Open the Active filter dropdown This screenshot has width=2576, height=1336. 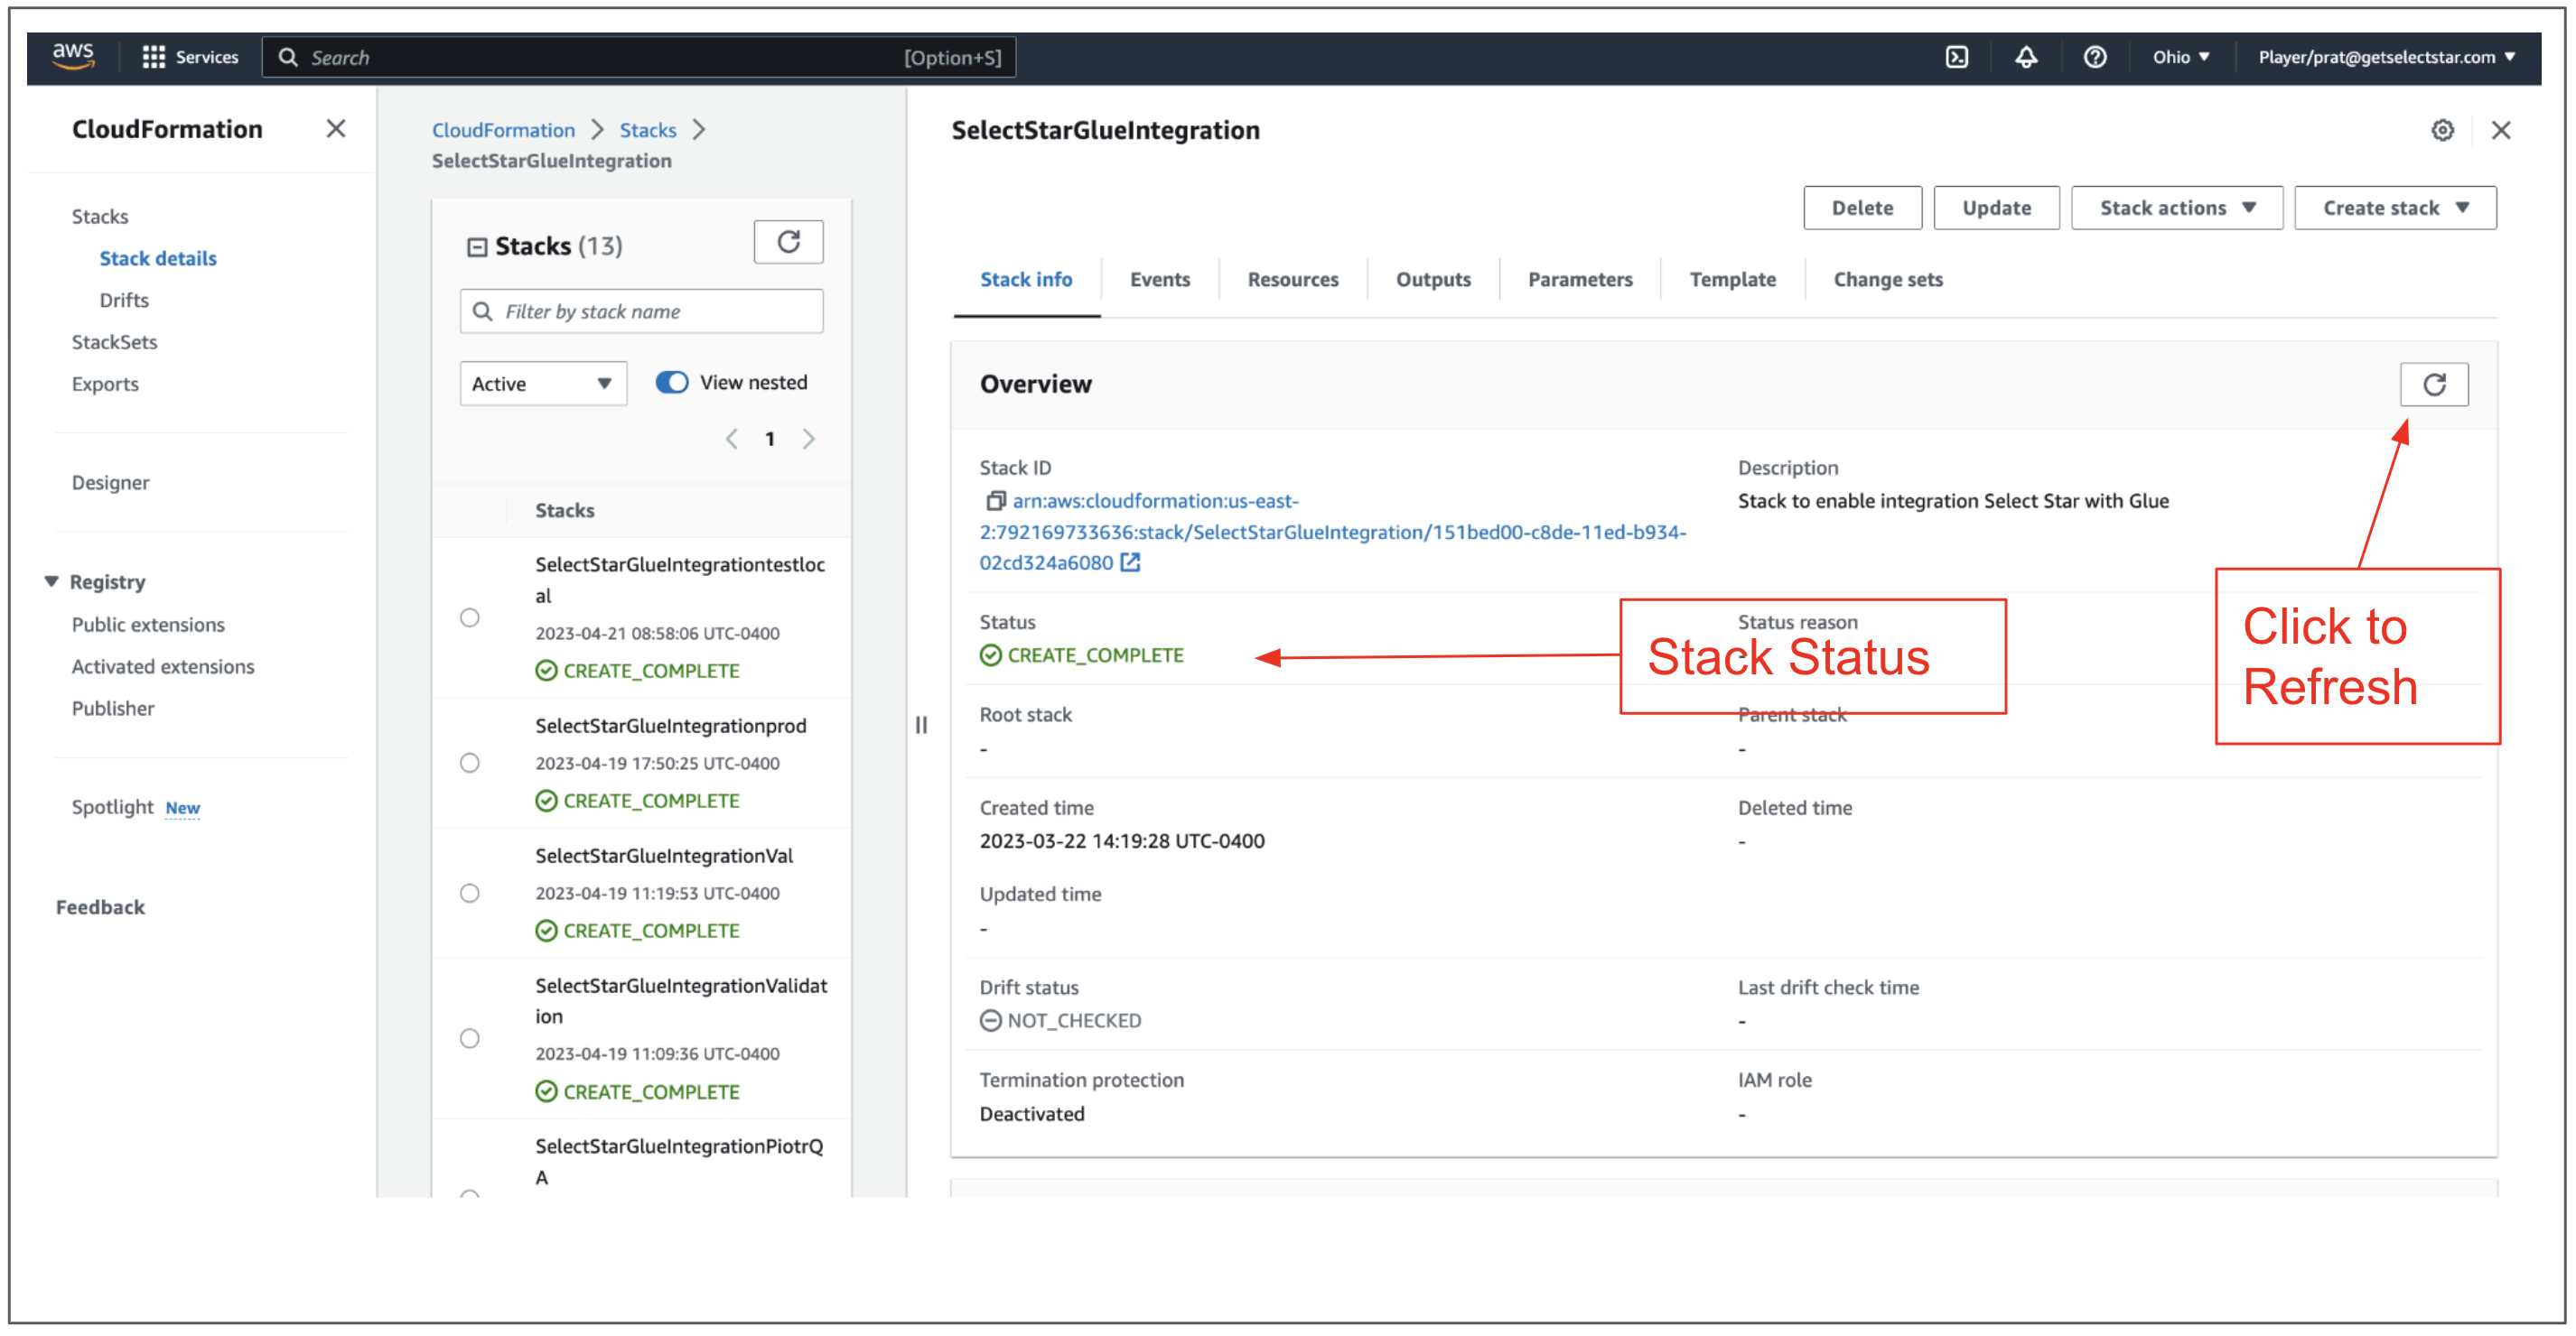543,384
